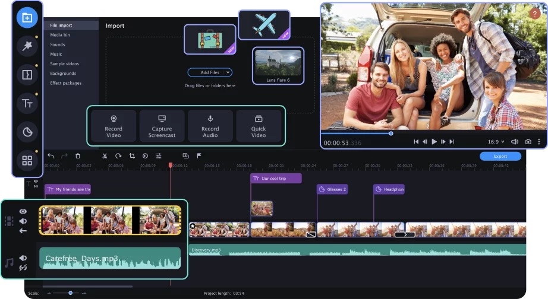Click the Redo arrow in timeline toolbar
Screen dimensions: 548x299
tap(64, 156)
